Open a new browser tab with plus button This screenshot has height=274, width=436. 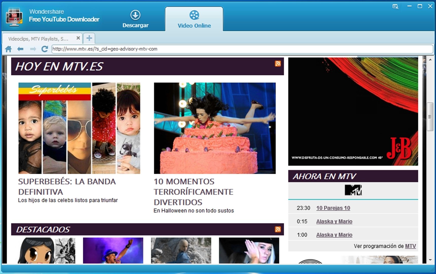pos(89,38)
